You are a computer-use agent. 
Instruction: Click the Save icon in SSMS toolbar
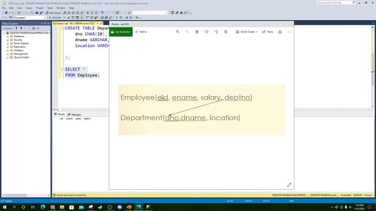click(36, 13)
